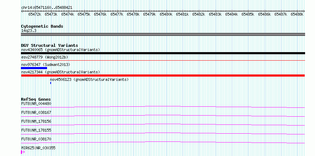Click the tiny blue nsv4506123 variant marker

[x=51, y=83]
